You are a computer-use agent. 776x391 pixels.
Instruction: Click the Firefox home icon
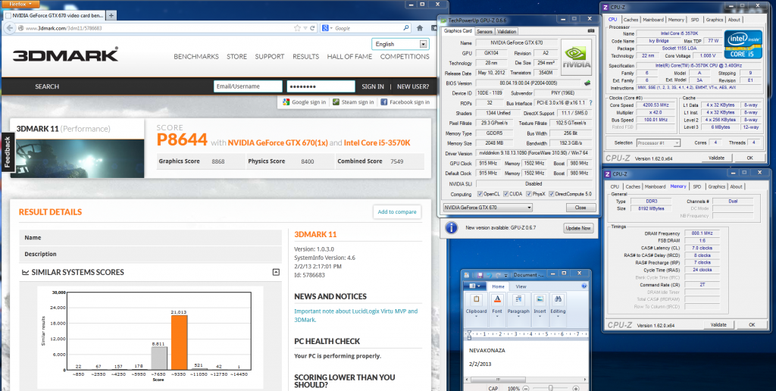(x=420, y=28)
